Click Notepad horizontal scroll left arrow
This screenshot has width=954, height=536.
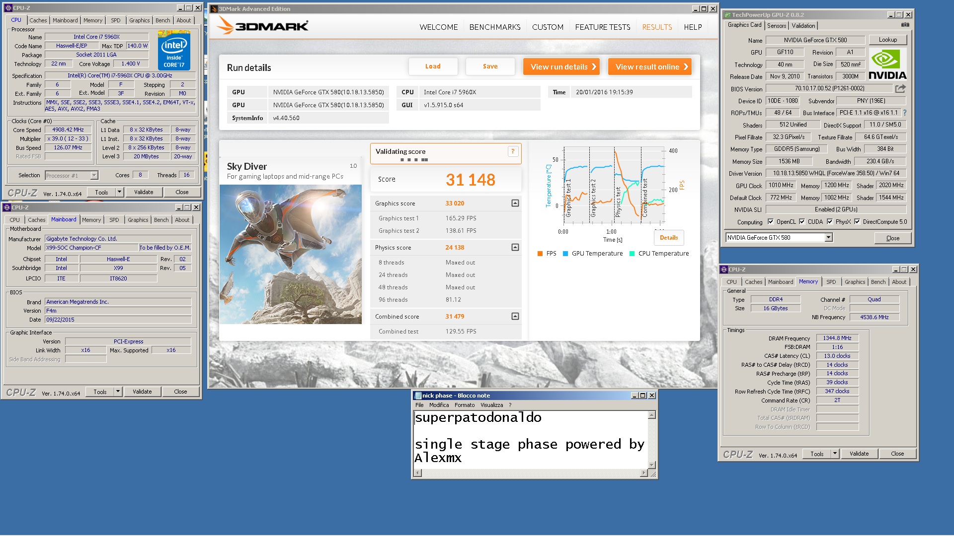[418, 473]
